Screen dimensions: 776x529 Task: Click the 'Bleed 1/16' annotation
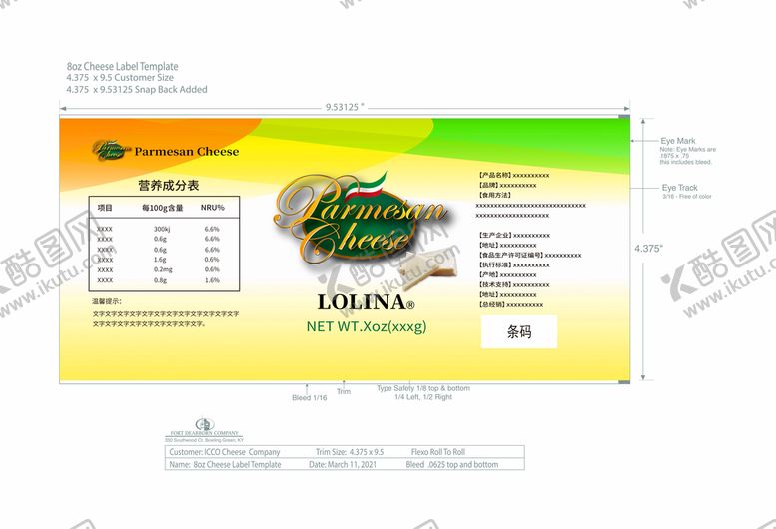point(310,397)
